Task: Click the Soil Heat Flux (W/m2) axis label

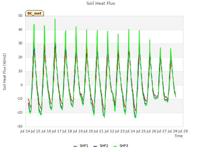Action: pos(4,72)
